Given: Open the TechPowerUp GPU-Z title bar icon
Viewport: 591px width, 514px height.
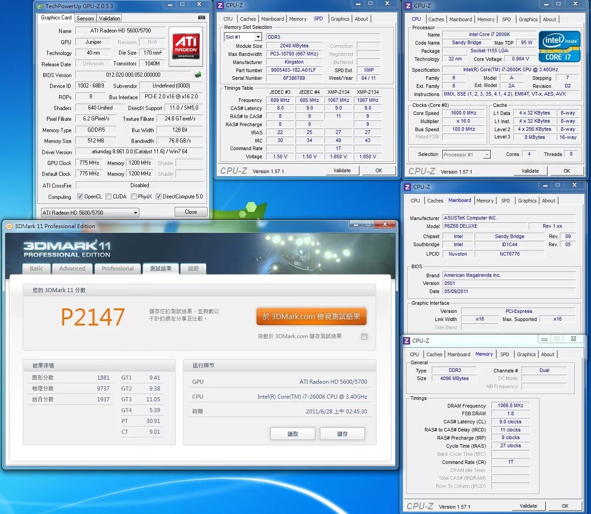Looking at the screenshot, I should (40, 6).
